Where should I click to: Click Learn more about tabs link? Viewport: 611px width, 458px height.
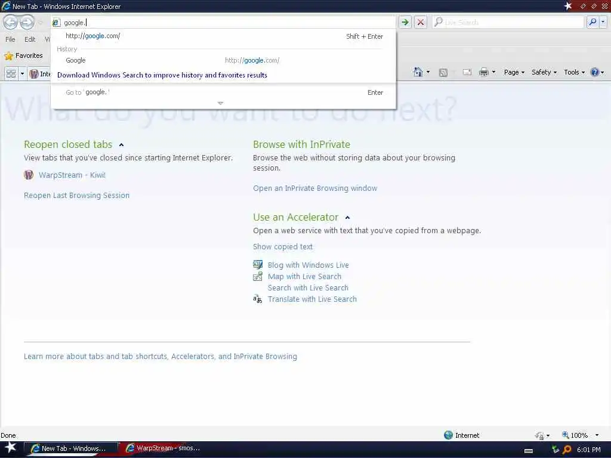point(160,357)
